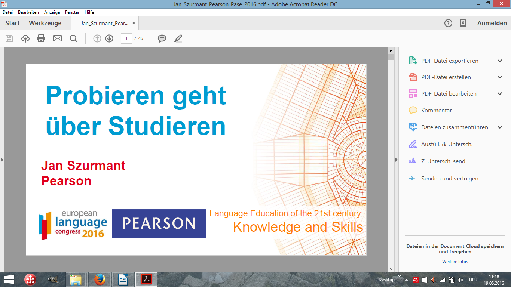Click the document scrollbar down arrow
Image resolution: width=511 pixels, height=287 pixels.
391,269
